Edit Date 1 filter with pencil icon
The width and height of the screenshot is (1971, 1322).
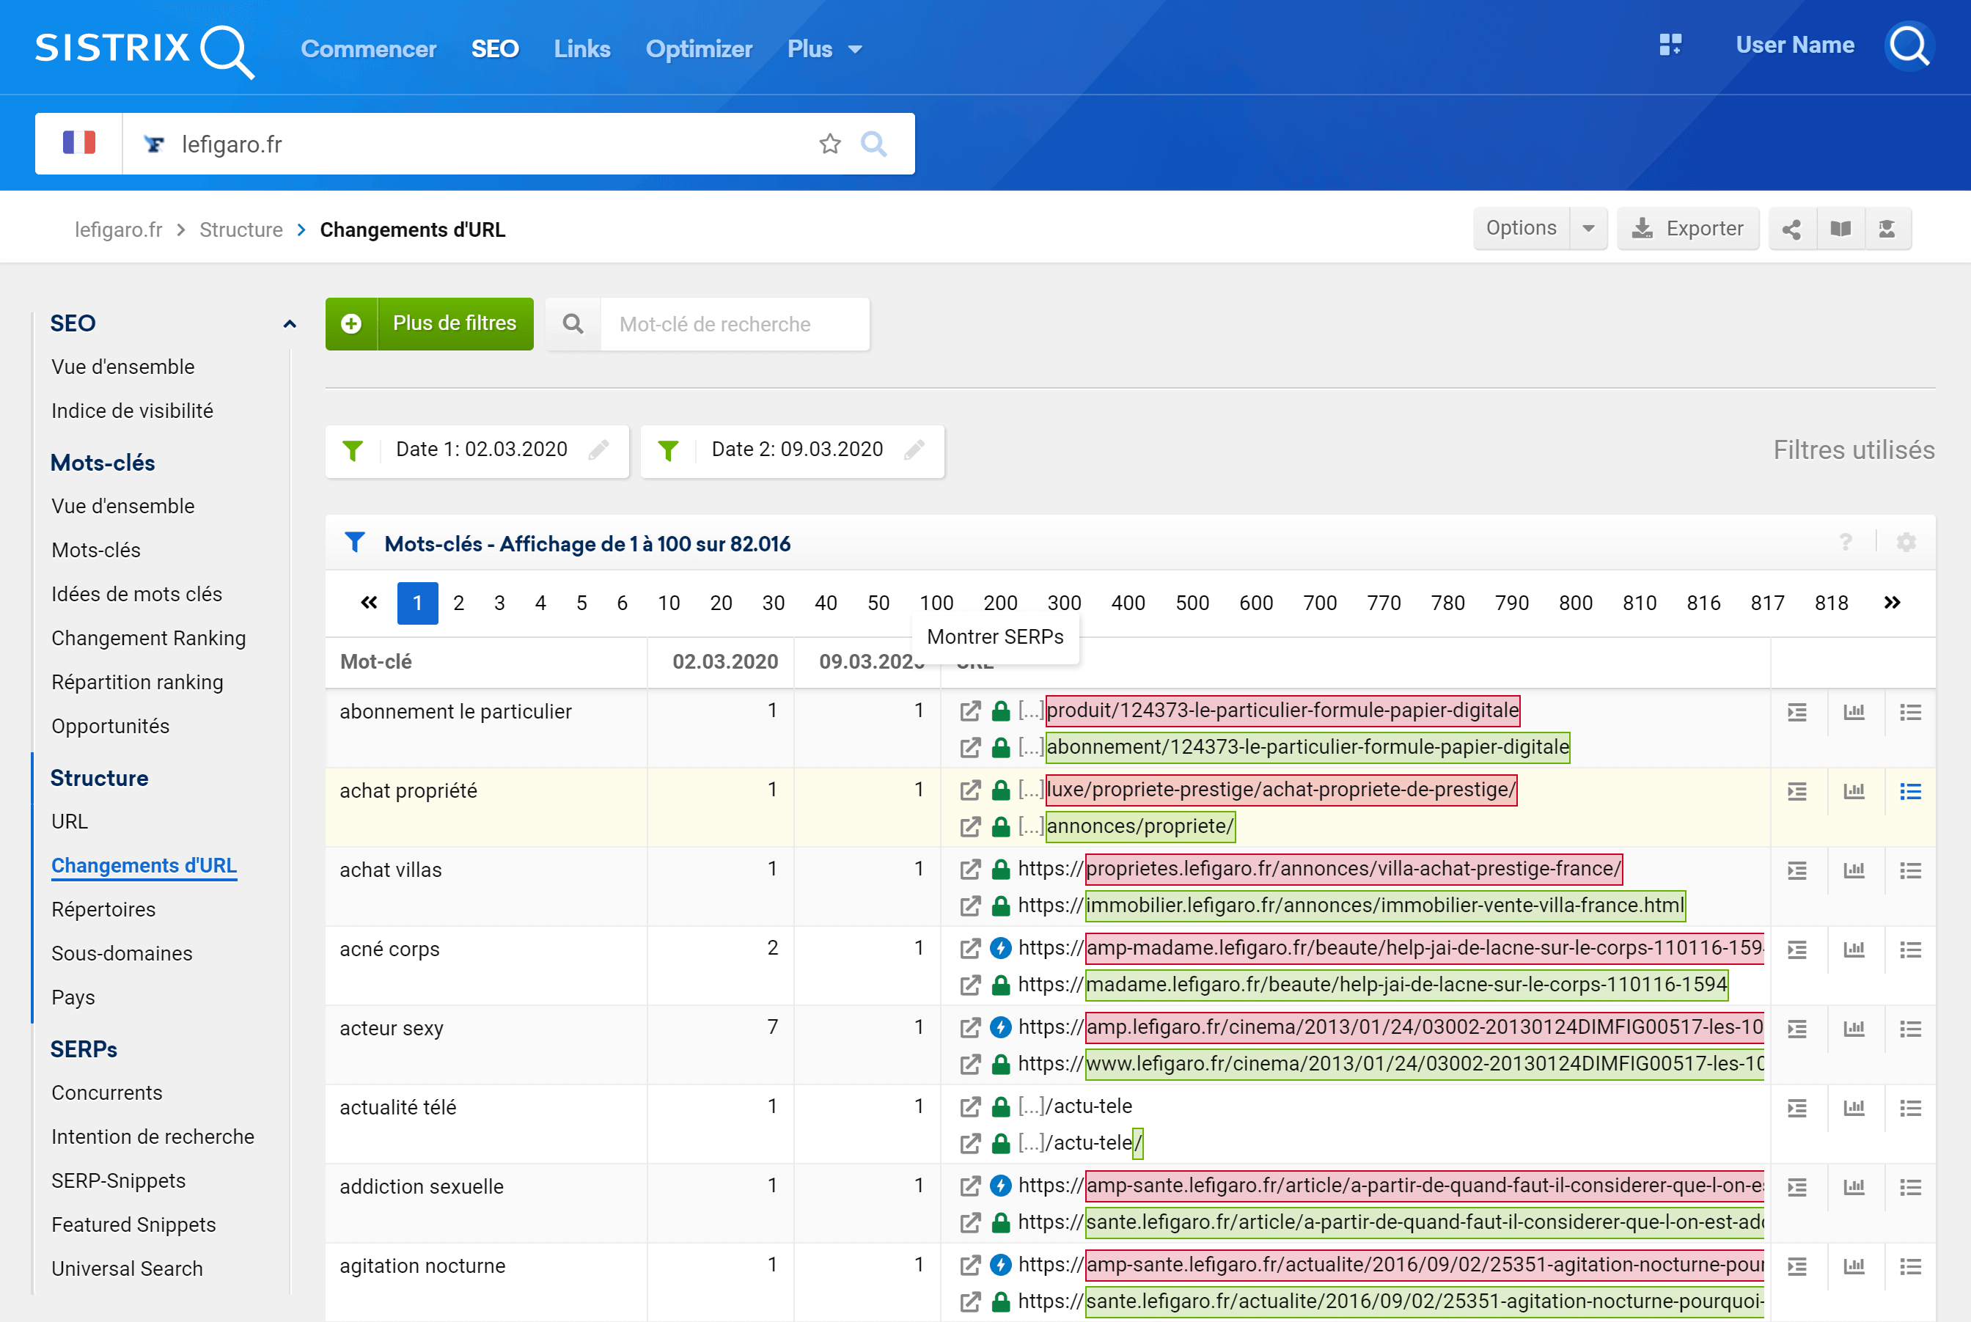tap(599, 450)
